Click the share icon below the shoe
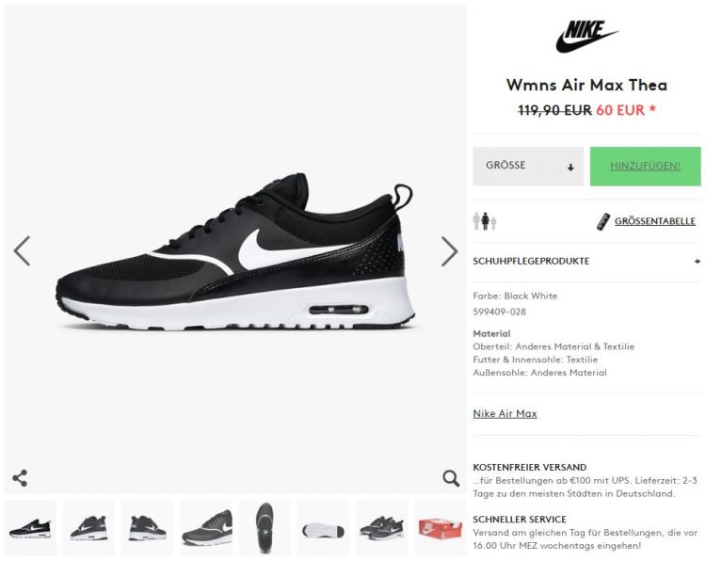Image resolution: width=706 pixels, height=561 pixels. pyautogui.click(x=20, y=478)
